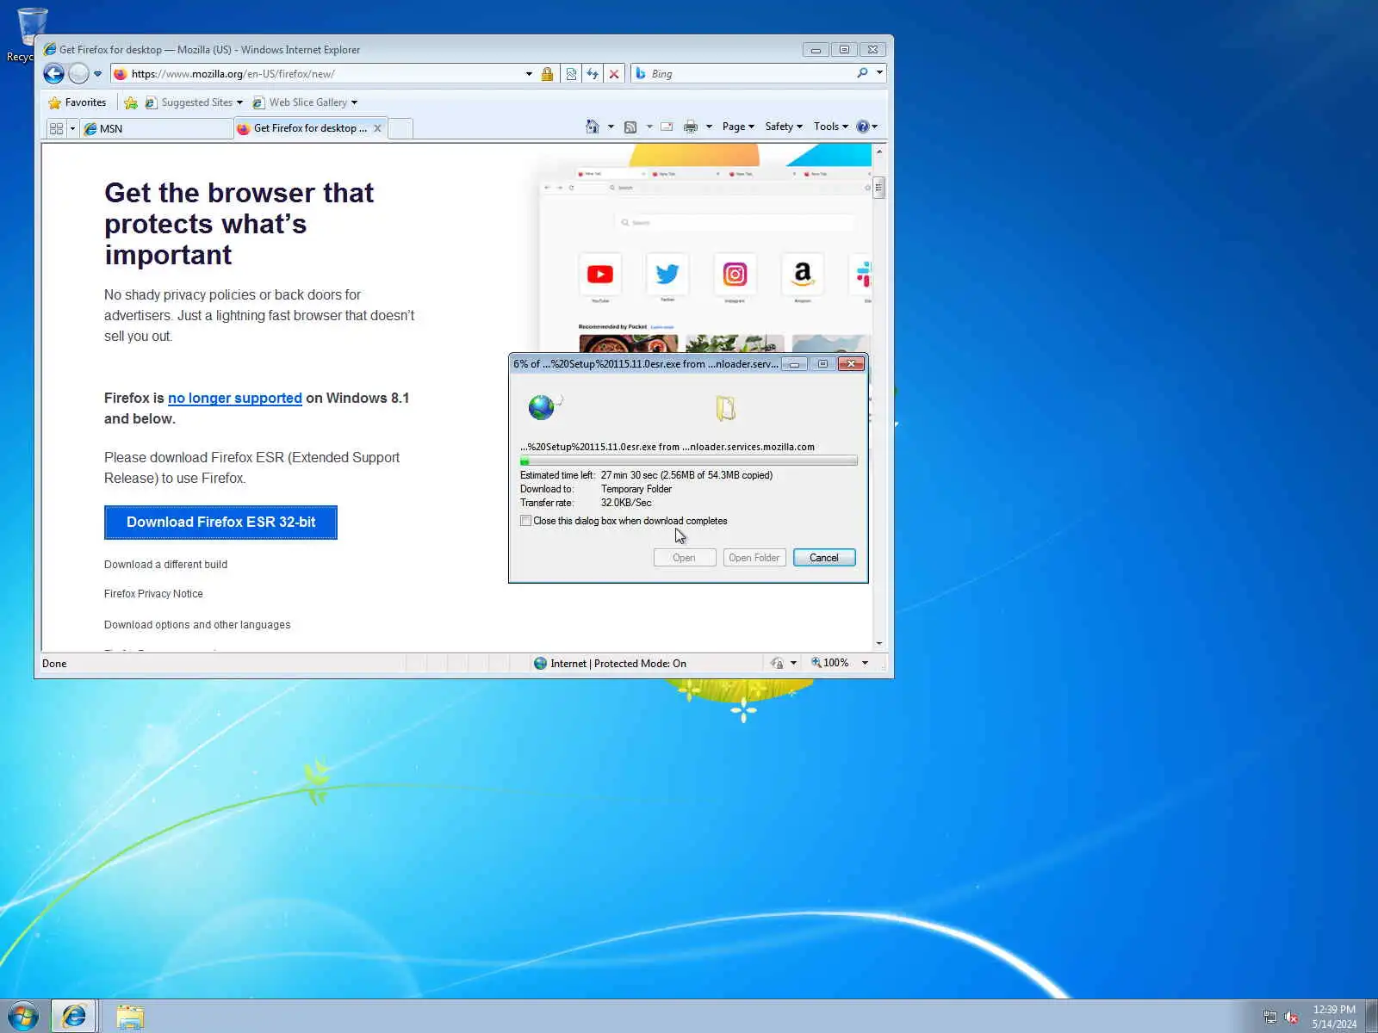This screenshot has width=1378, height=1033.
Task: Click the Amazon tile in Firefox preview
Action: (803, 275)
